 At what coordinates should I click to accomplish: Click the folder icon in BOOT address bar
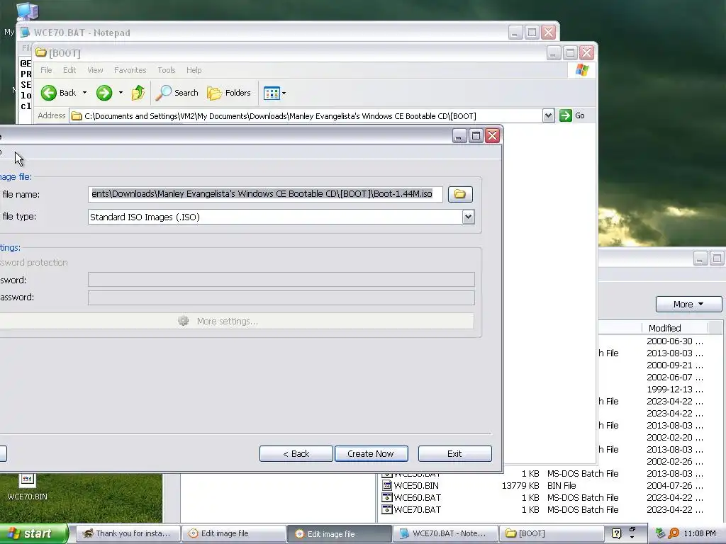77,115
